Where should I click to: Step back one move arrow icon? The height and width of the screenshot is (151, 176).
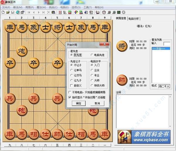coord(34,12)
